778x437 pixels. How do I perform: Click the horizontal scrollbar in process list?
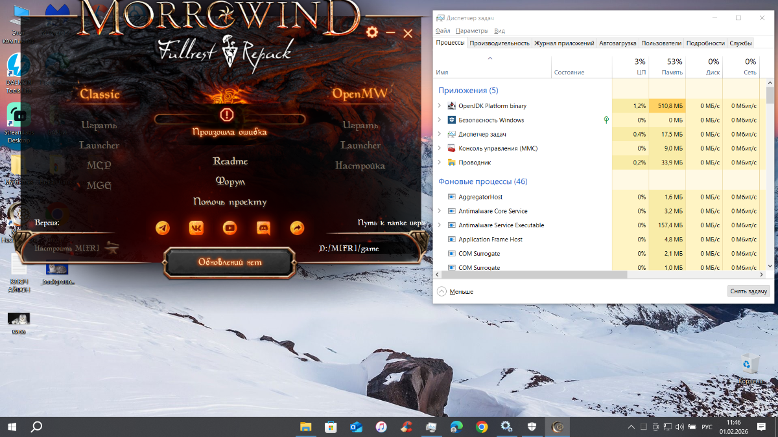532,275
